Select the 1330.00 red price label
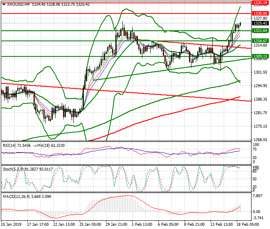 click(x=260, y=13)
